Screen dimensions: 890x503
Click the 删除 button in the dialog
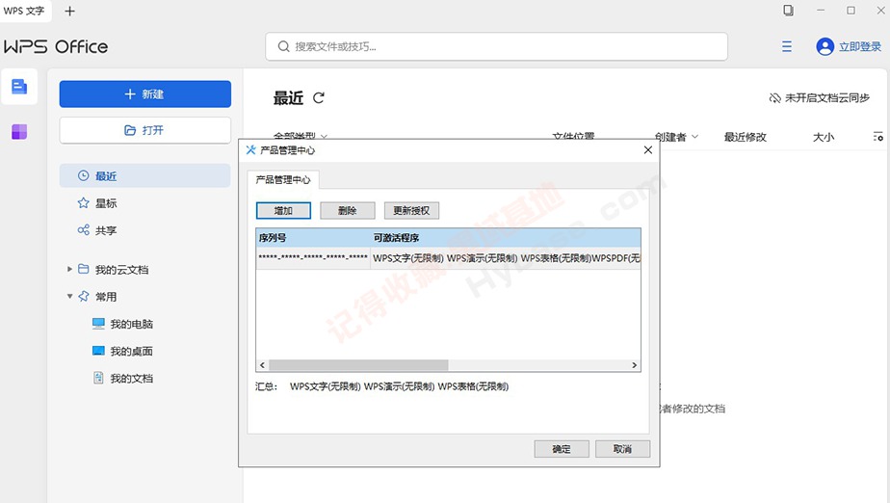tap(348, 211)
